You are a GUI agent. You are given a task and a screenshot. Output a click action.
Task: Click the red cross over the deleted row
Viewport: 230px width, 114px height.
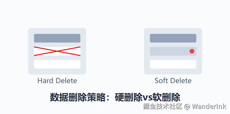[x=57, y=51]
